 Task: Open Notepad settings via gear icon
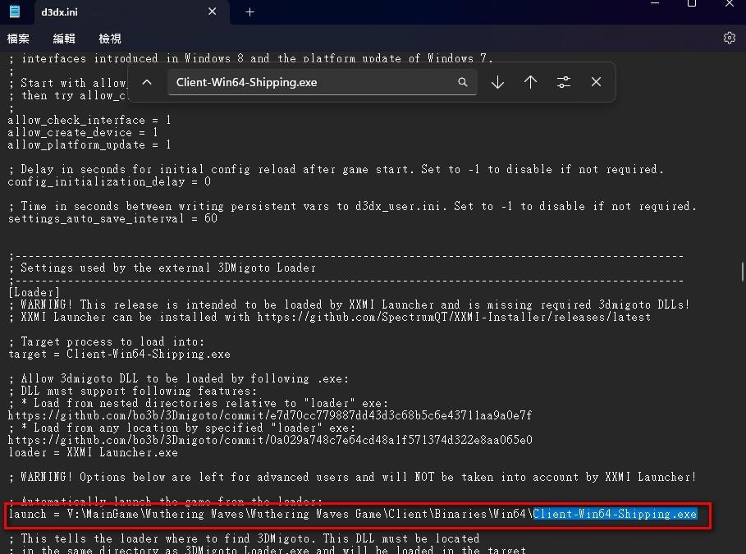point(729,38)
